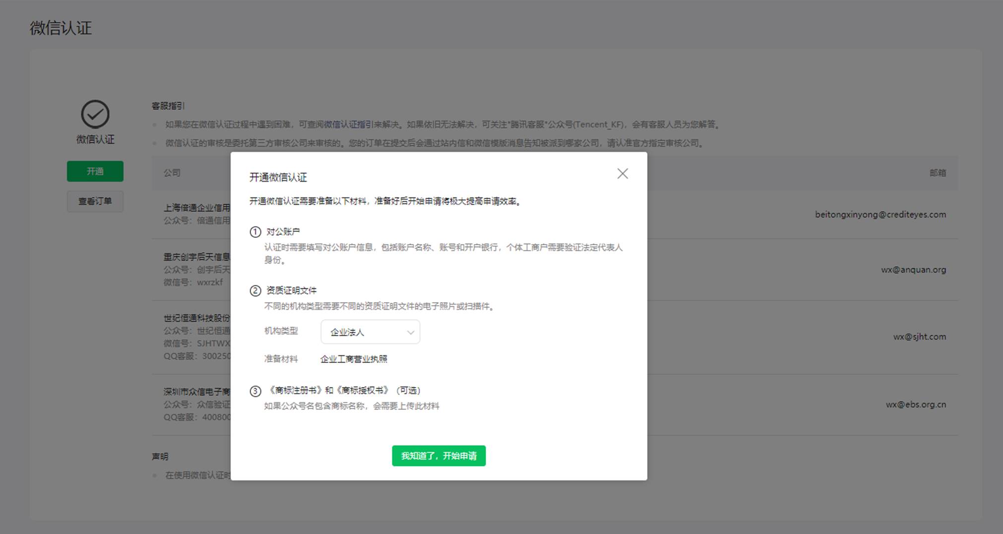Screen dimensions: 1003x534
Task: Click the circled number 1 对公账户 icon
Action: tap(255, 232)
